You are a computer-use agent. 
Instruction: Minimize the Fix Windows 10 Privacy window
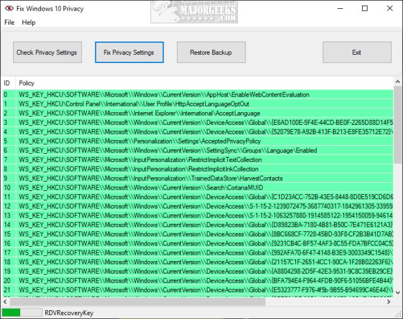point(340,8)
